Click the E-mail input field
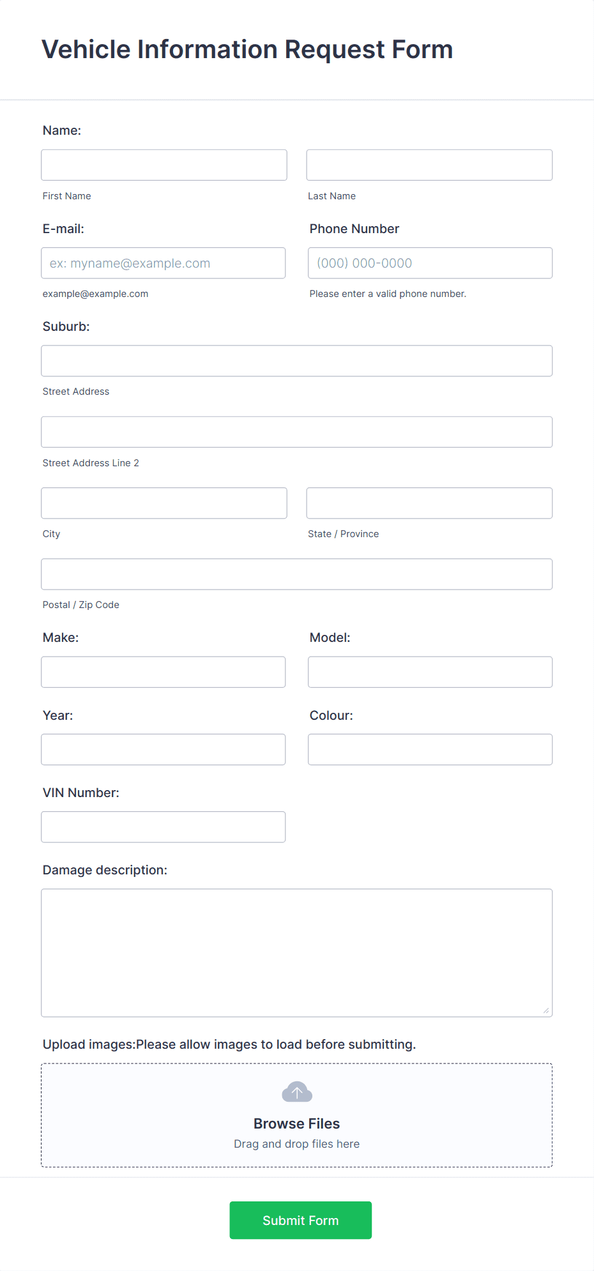The image size is (594, 1271). pos(164,263)
